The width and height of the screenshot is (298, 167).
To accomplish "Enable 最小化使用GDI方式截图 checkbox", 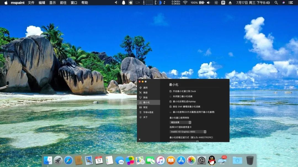I will [x=171, y=112].
